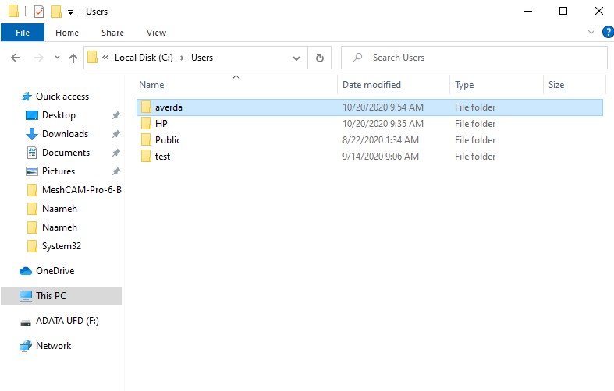Screen dimensions: 614x391
Task: Click the address bar folder icon
Action: tap(92, 58)
